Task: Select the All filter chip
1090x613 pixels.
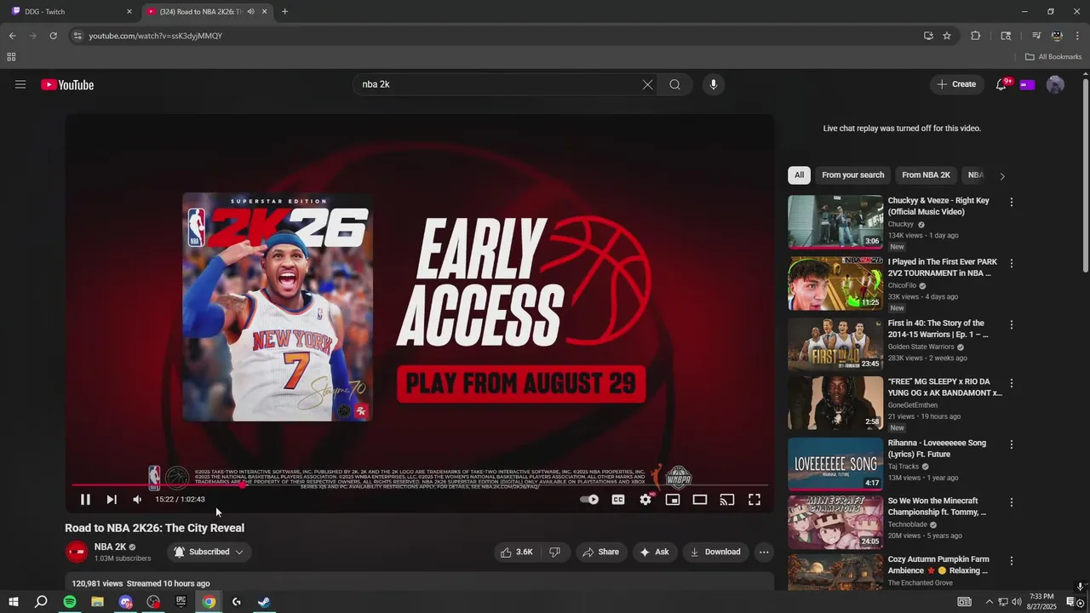Action: [x=799, y=175]
